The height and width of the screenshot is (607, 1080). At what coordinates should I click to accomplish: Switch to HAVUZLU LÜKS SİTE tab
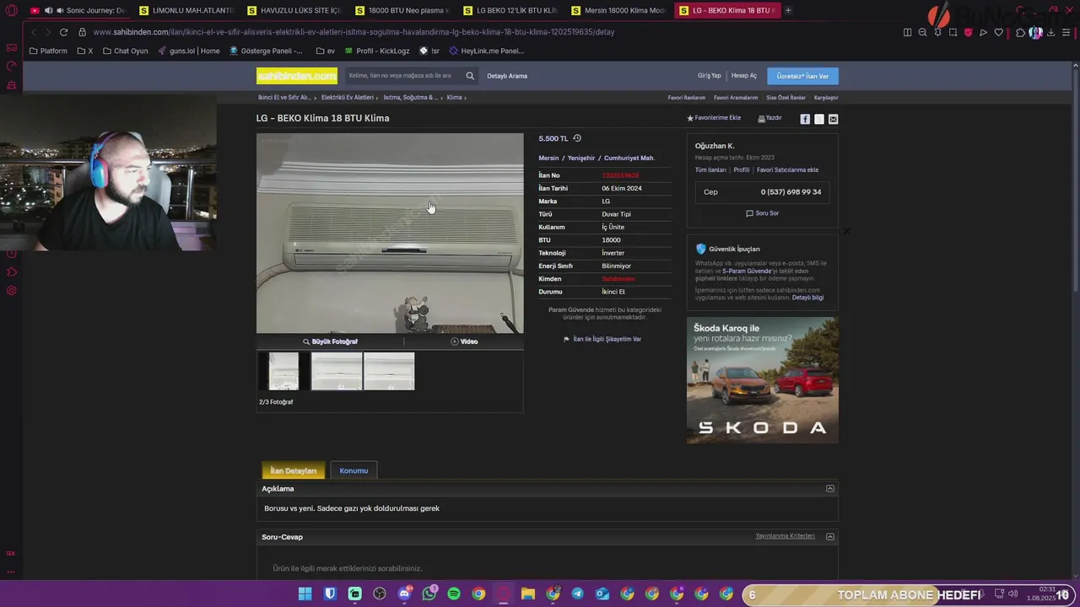[x=294, y=10]
